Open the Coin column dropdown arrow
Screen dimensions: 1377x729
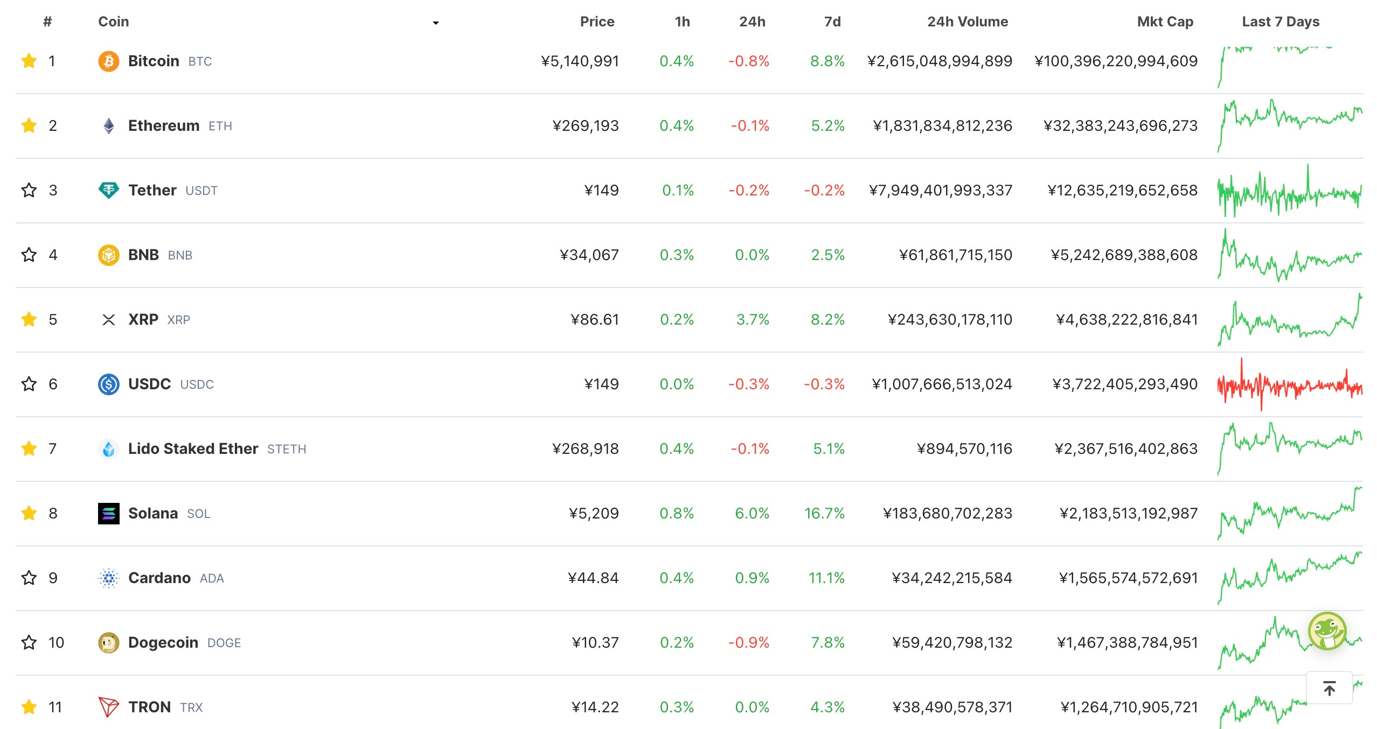[436, 23]
